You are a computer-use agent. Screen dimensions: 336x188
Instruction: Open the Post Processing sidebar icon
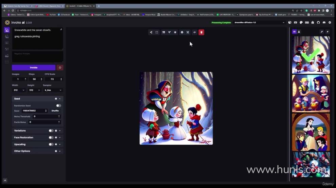click(7, 56)
